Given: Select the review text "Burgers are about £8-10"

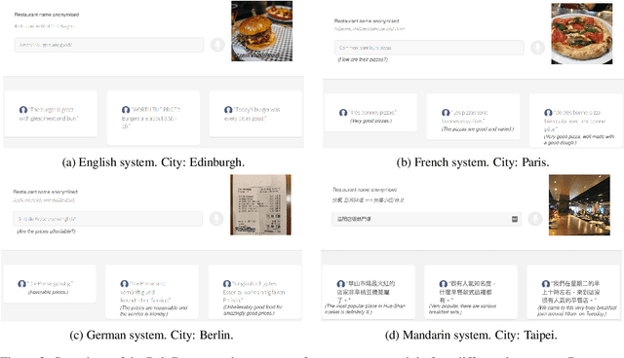Looking at the screenshot, I should click(149, 123).
